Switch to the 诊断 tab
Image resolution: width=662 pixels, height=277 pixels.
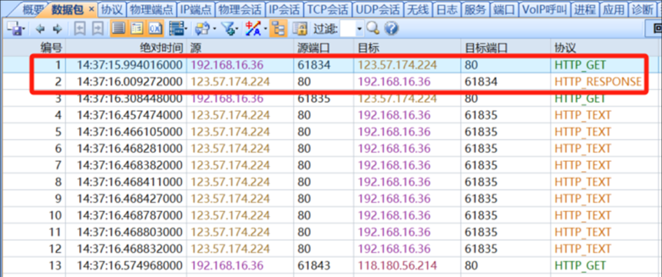pyautogui.click(x=642, y=9)
